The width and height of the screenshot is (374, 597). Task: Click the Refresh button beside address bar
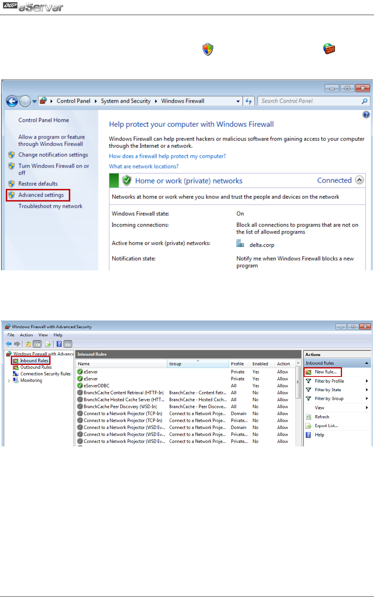coord(249,101)
